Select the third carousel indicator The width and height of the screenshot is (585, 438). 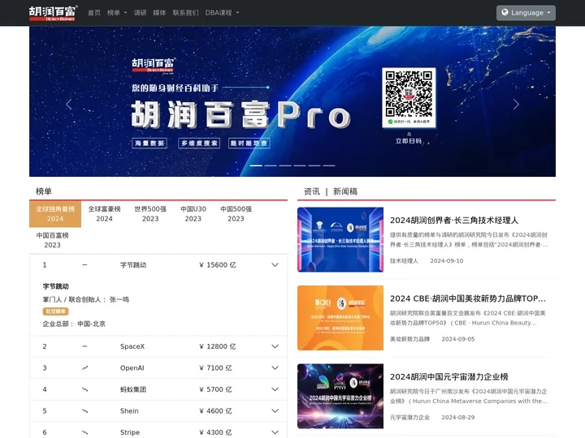click(x=285, y=165)
